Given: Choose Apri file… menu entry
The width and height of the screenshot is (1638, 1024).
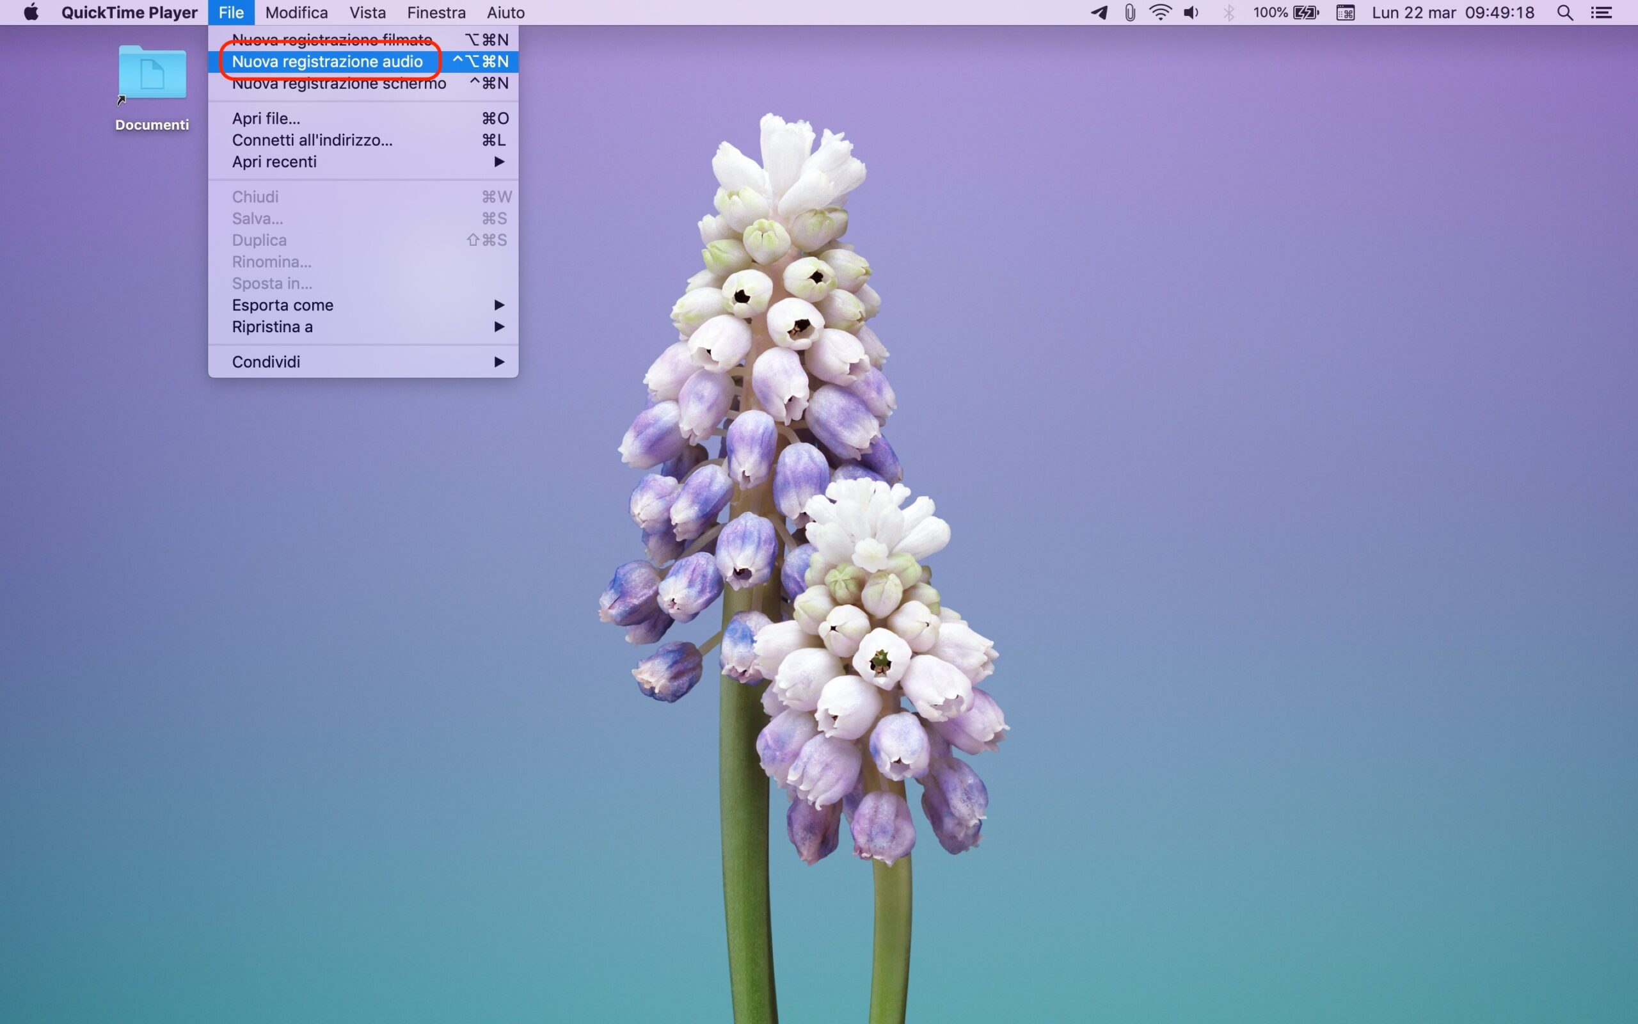Looking at the screenshot, I should coord(266,118).
